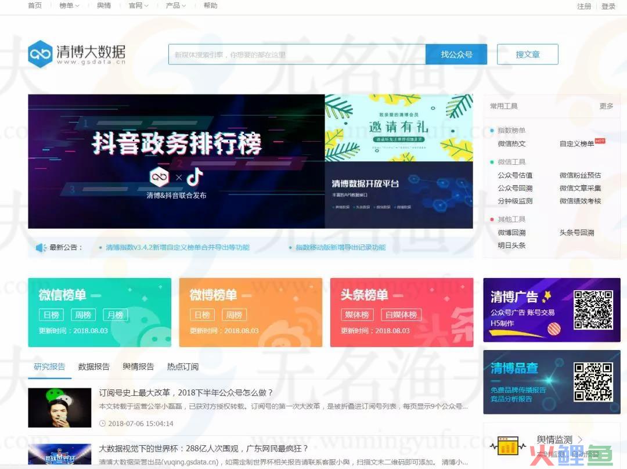Click the 清博大数据 logo icon
The width and height of the screenshot is (627, 469).
click(41, 54)
